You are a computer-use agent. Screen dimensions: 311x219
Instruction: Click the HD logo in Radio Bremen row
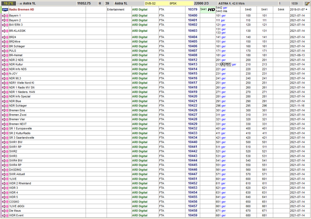[211, 9]
